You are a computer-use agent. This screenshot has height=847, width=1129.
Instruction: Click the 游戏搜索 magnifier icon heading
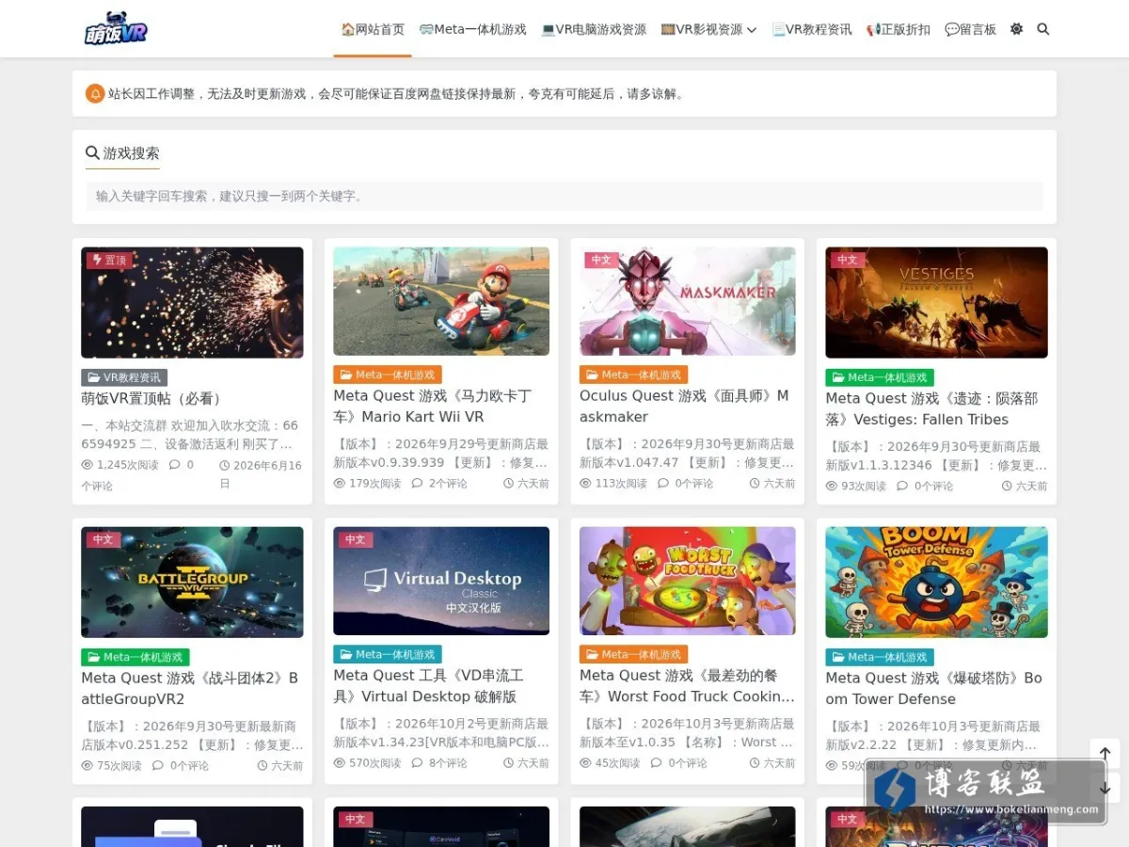click(x=92, y=152)
